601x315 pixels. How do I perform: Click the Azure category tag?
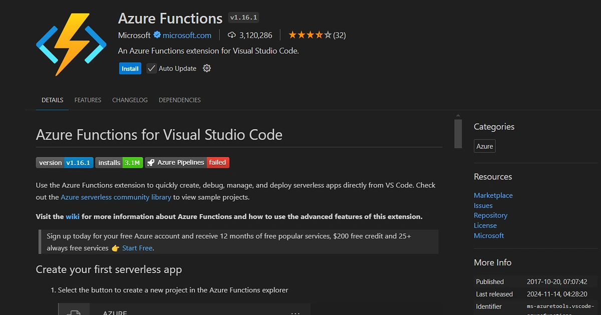(484, 146)
